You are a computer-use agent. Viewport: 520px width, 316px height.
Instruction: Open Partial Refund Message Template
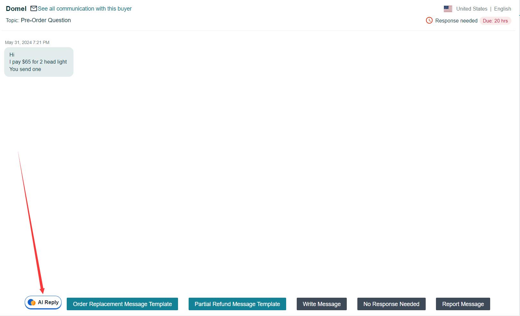pos(237,304)
